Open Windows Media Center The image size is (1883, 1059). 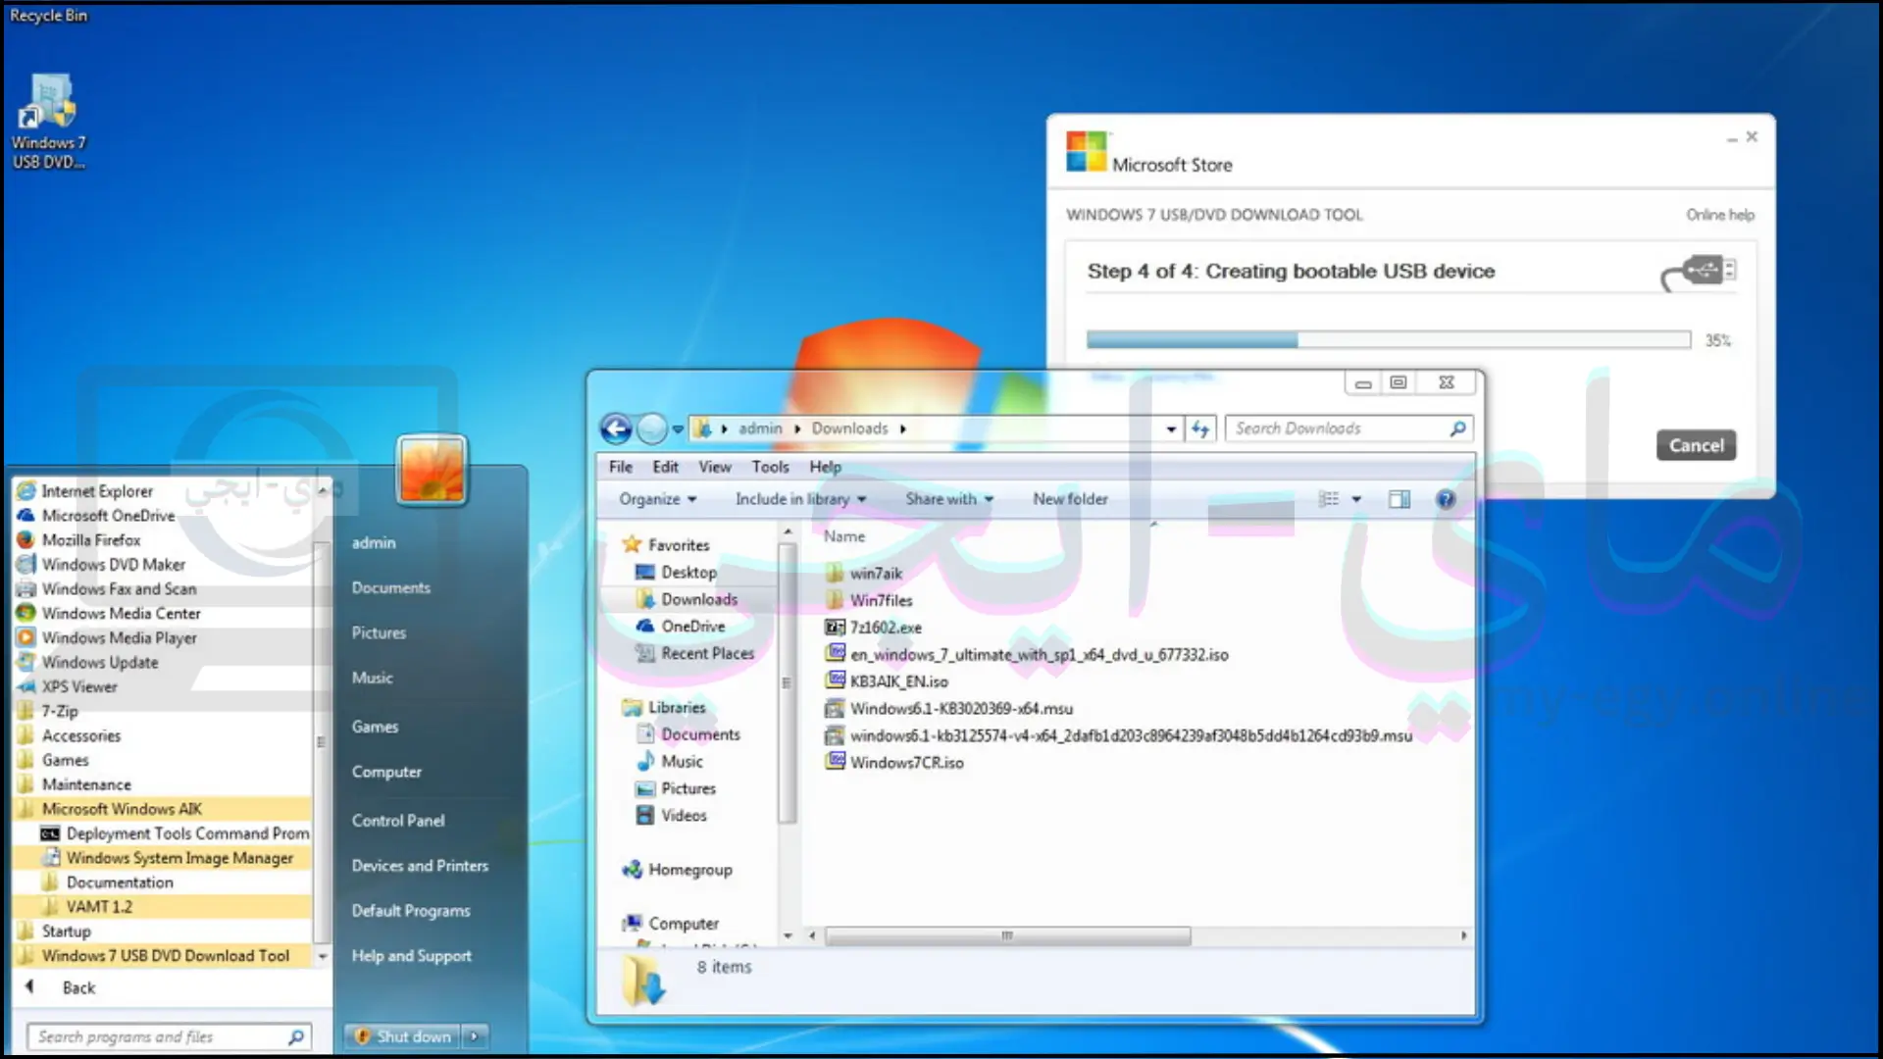[x=109, y=614]
